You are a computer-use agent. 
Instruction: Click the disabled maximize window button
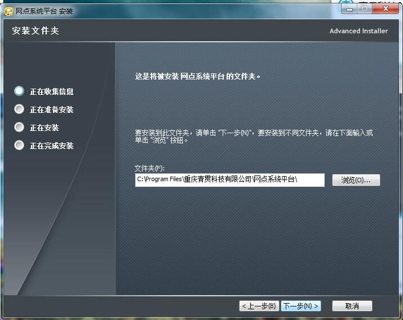pyautogui.click(x=365, y=8)
